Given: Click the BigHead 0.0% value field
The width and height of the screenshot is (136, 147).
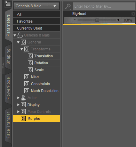Looking at the screenshot, I should 128,20.
